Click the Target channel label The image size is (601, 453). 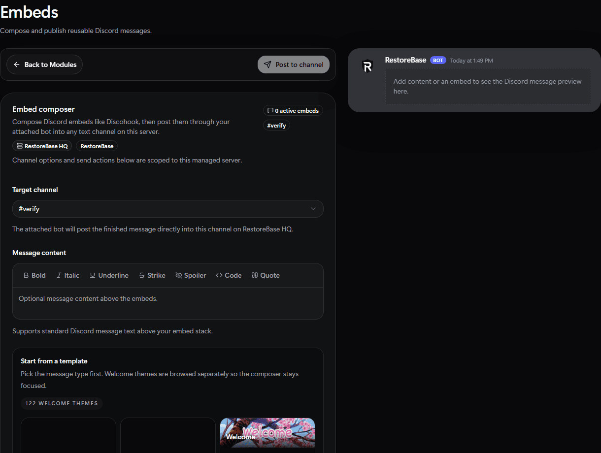(35, 190)
